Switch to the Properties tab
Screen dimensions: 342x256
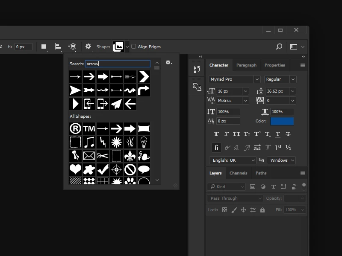(274, 65)
